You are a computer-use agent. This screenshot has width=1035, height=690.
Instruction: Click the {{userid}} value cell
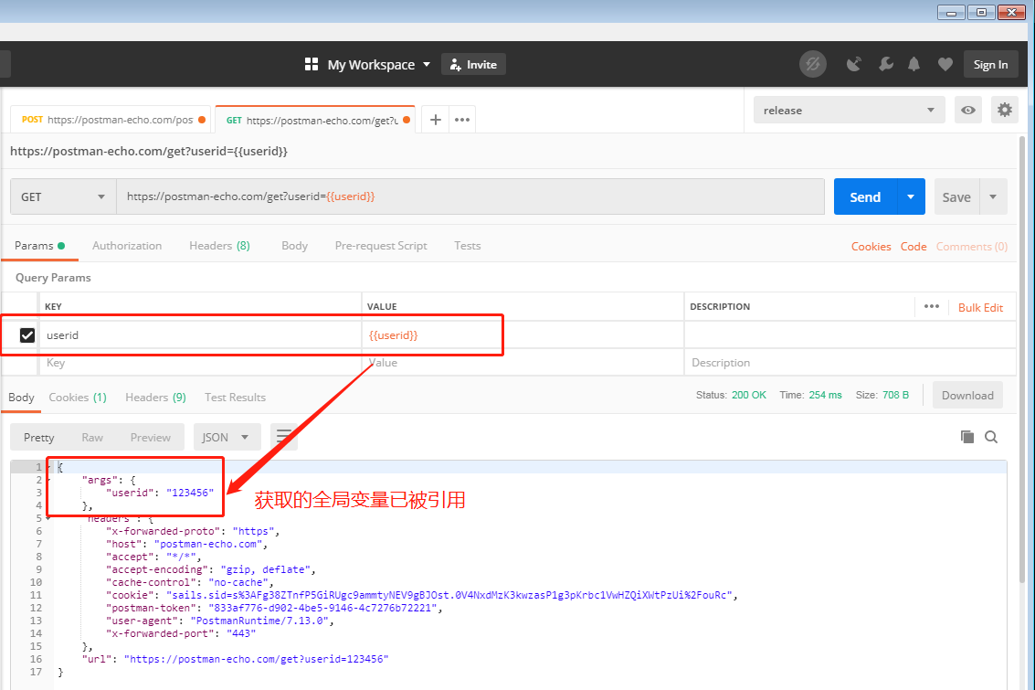coord(523,335)
